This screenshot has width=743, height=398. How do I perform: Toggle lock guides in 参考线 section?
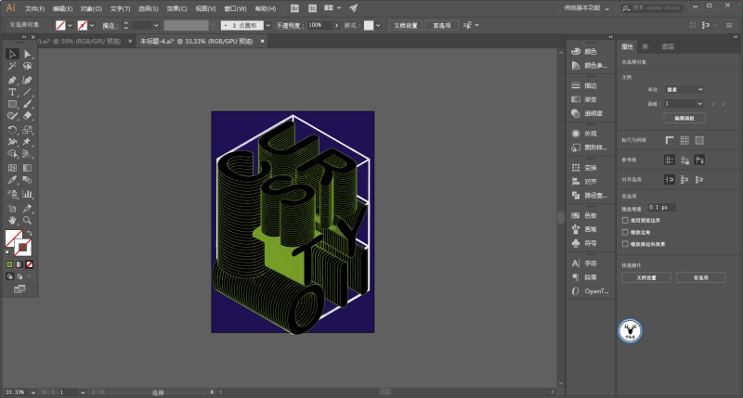click(x=684, y=160)
